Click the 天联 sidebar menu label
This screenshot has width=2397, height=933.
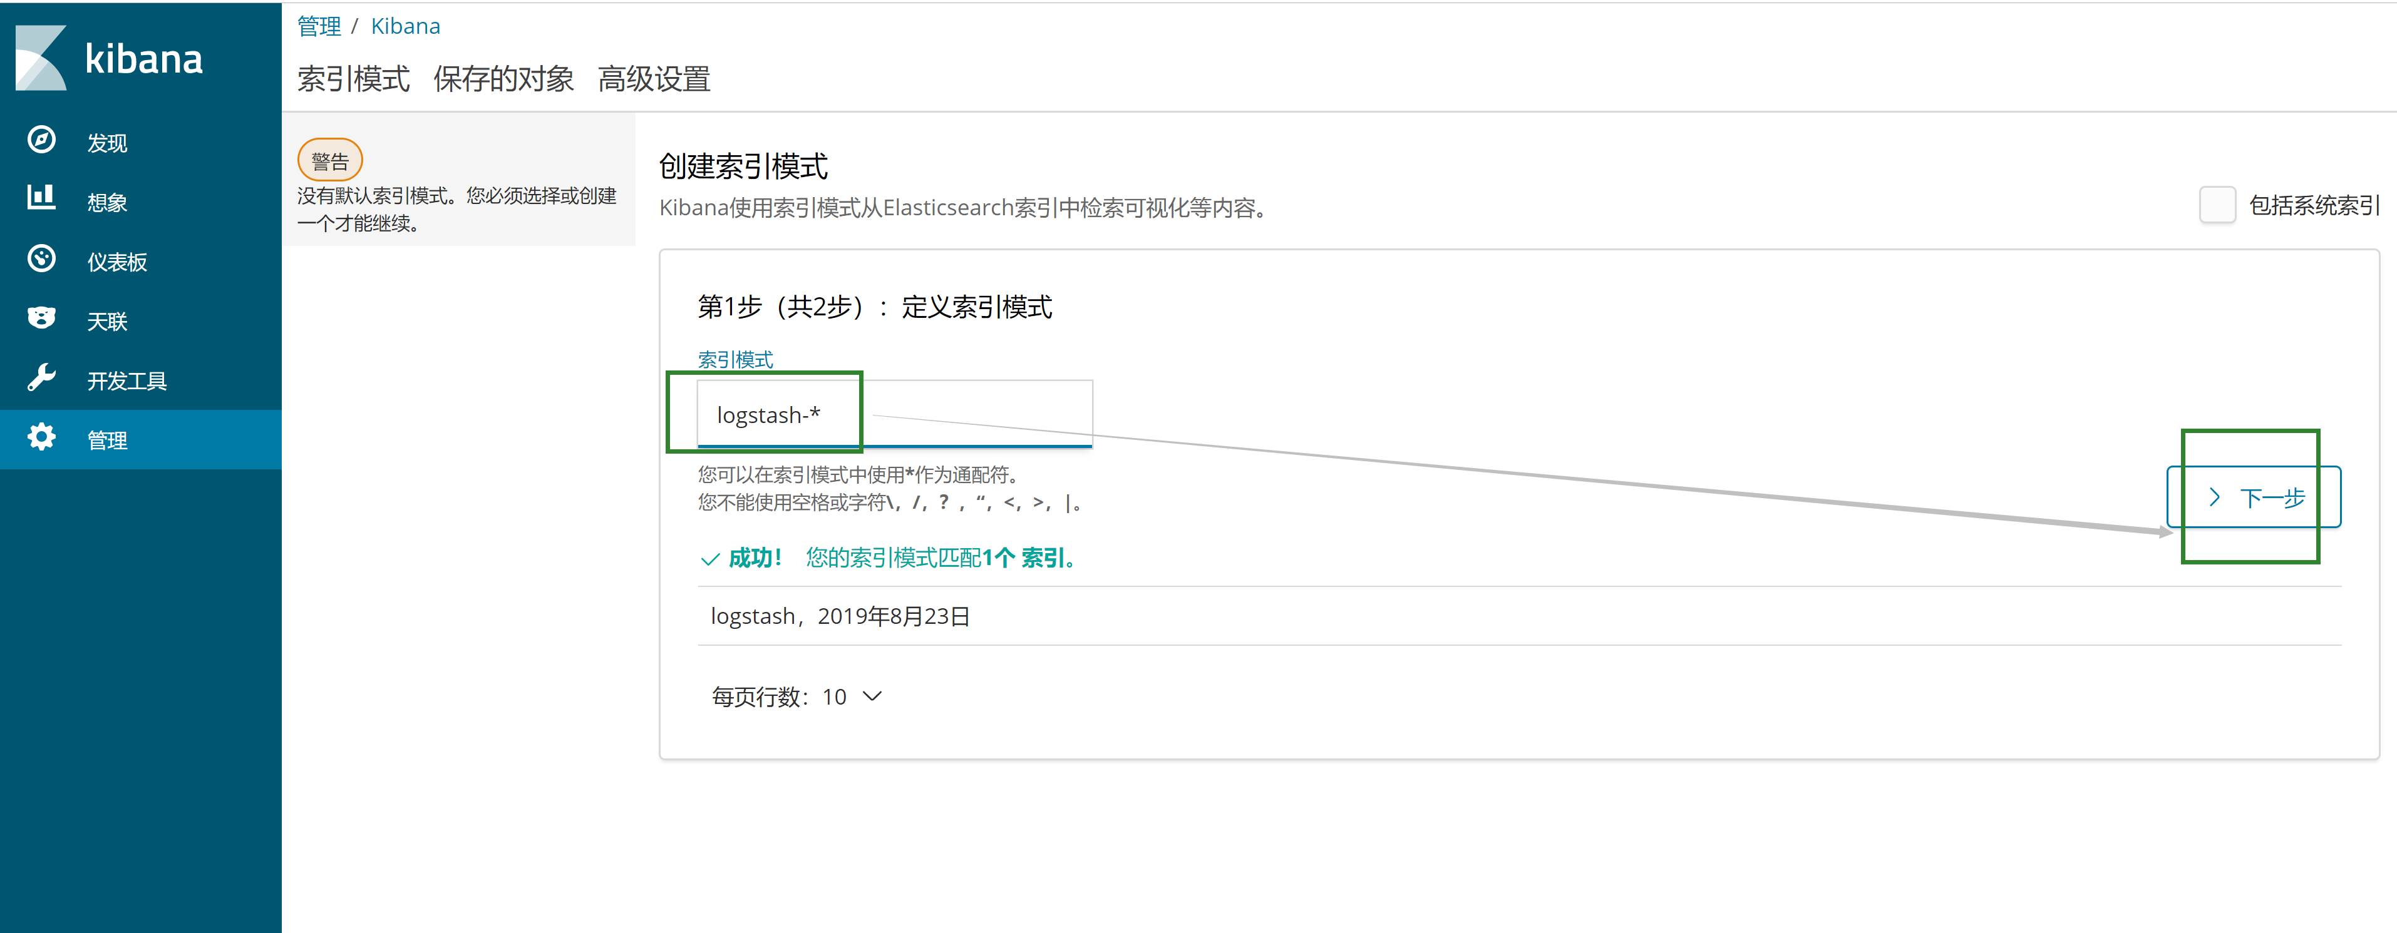[107, 322]
